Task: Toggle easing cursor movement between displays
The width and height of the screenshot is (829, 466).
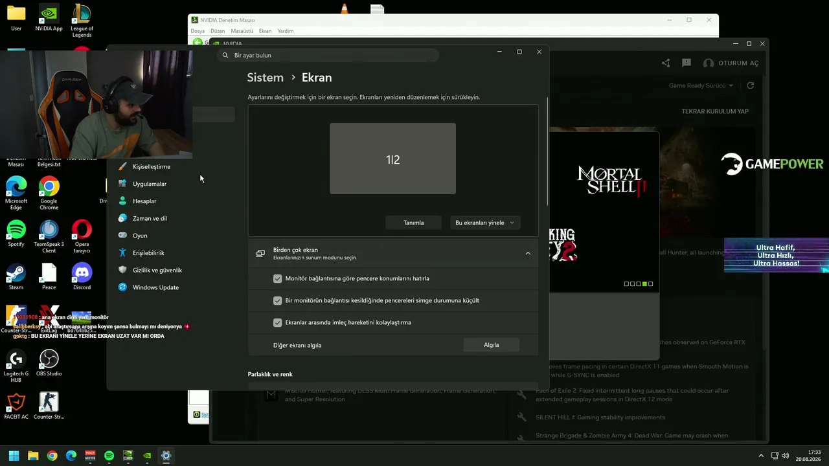Action: tap(278, 323)
